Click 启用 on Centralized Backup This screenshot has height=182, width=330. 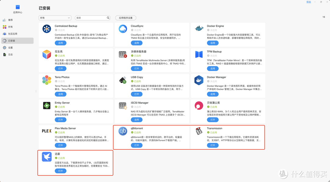pos(60,43)
